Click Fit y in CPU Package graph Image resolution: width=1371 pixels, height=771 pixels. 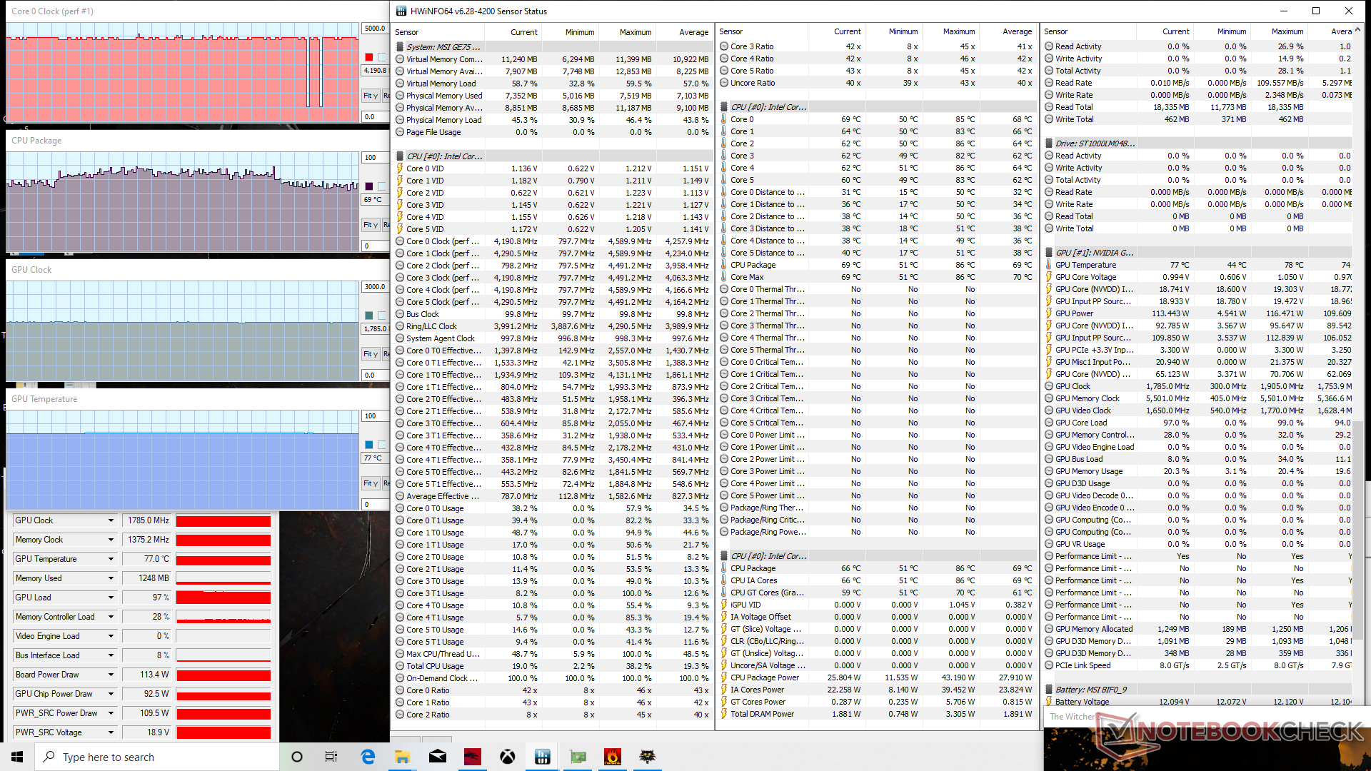[x=370, y=225]
